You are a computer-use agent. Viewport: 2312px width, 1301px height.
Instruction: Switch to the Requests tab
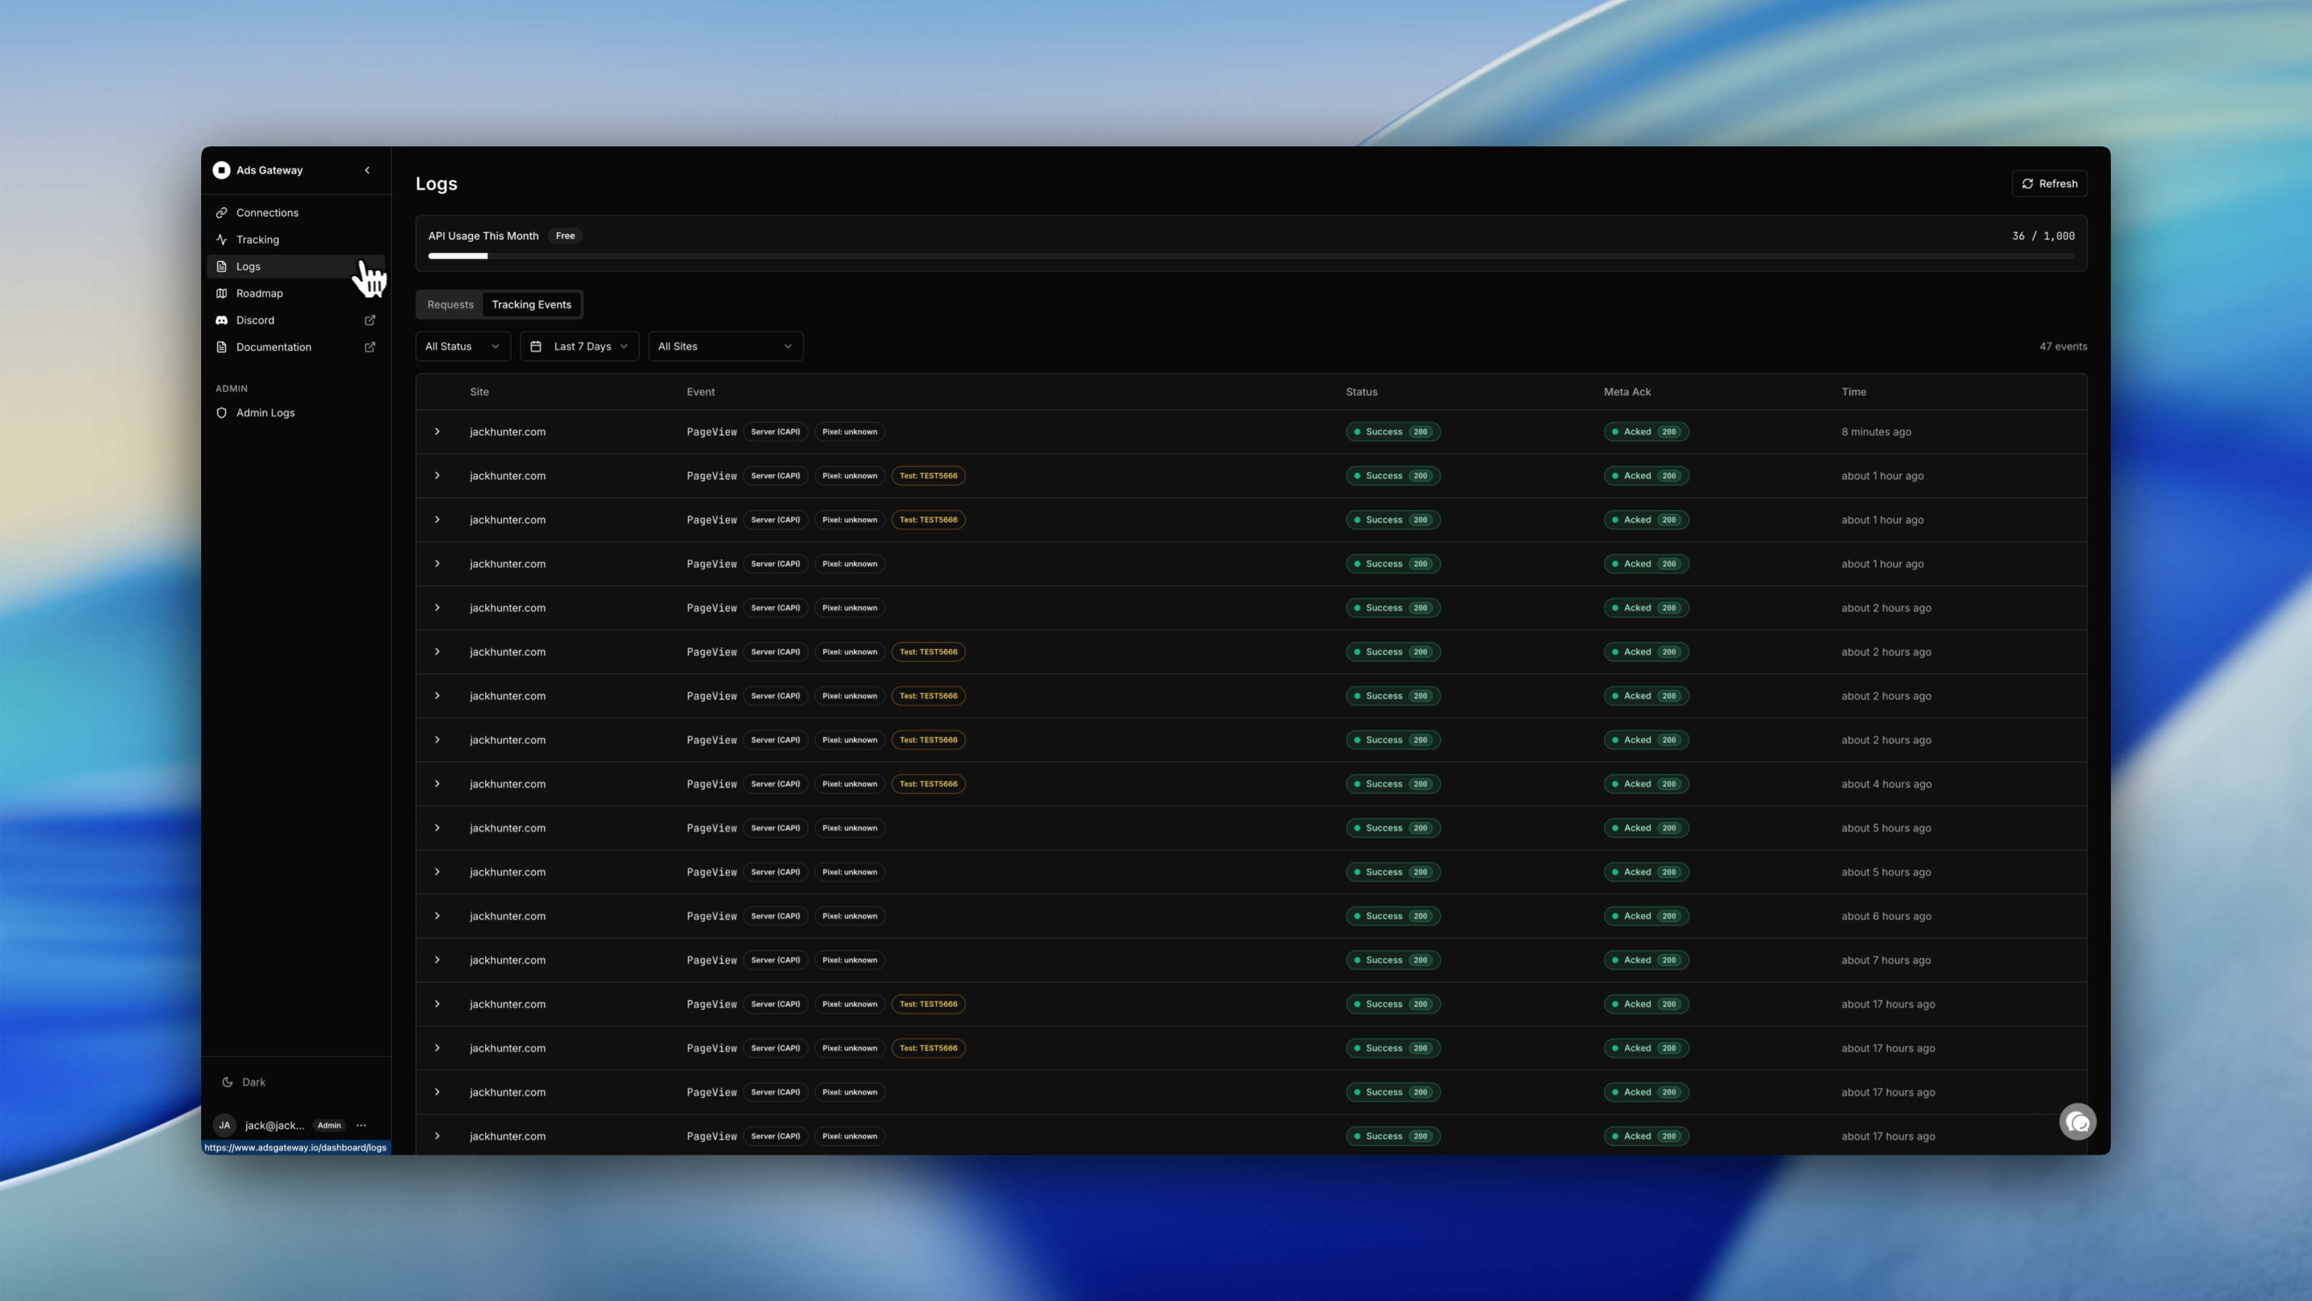coord(450,304)
